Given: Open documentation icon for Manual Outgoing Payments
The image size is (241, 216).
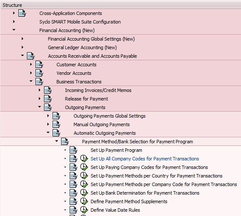Looking at the screenshot, I should pos(56,124).
